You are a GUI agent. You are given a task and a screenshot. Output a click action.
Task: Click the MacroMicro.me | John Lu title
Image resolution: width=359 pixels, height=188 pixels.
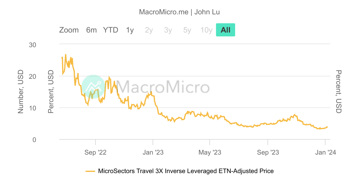click(x=180, y=12)
